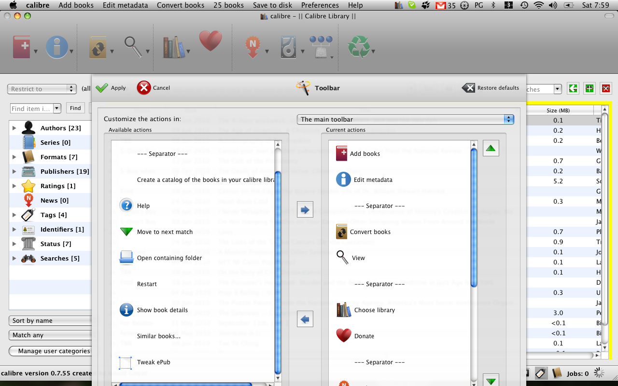Click the Manage user categories button
The width and height of the screenshot is (618, 386).
point(50,351)
